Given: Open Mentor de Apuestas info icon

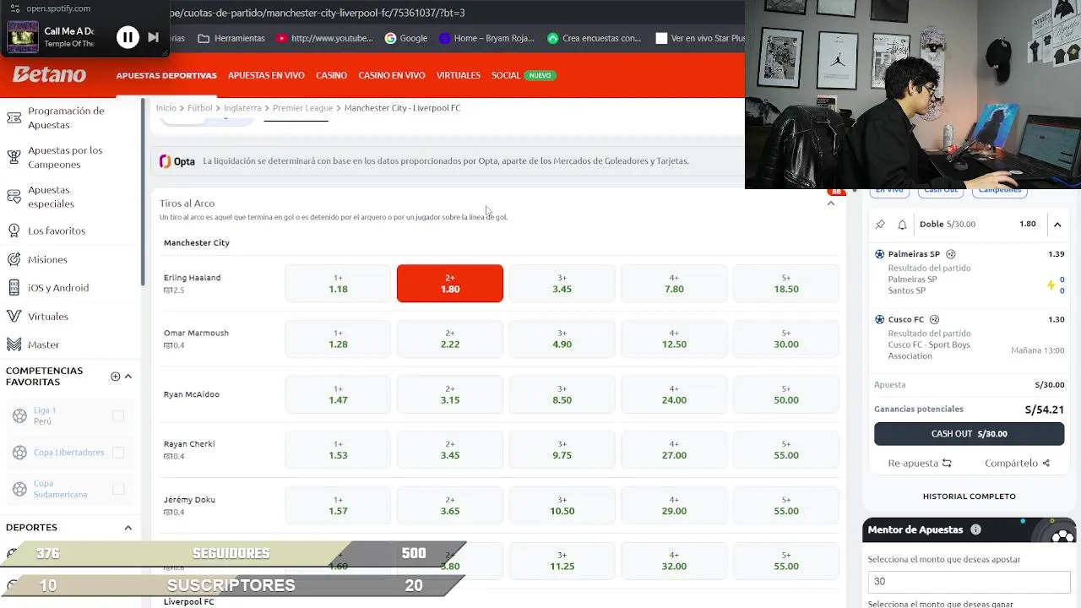Looking at the screenshot, I should point(975,529).
